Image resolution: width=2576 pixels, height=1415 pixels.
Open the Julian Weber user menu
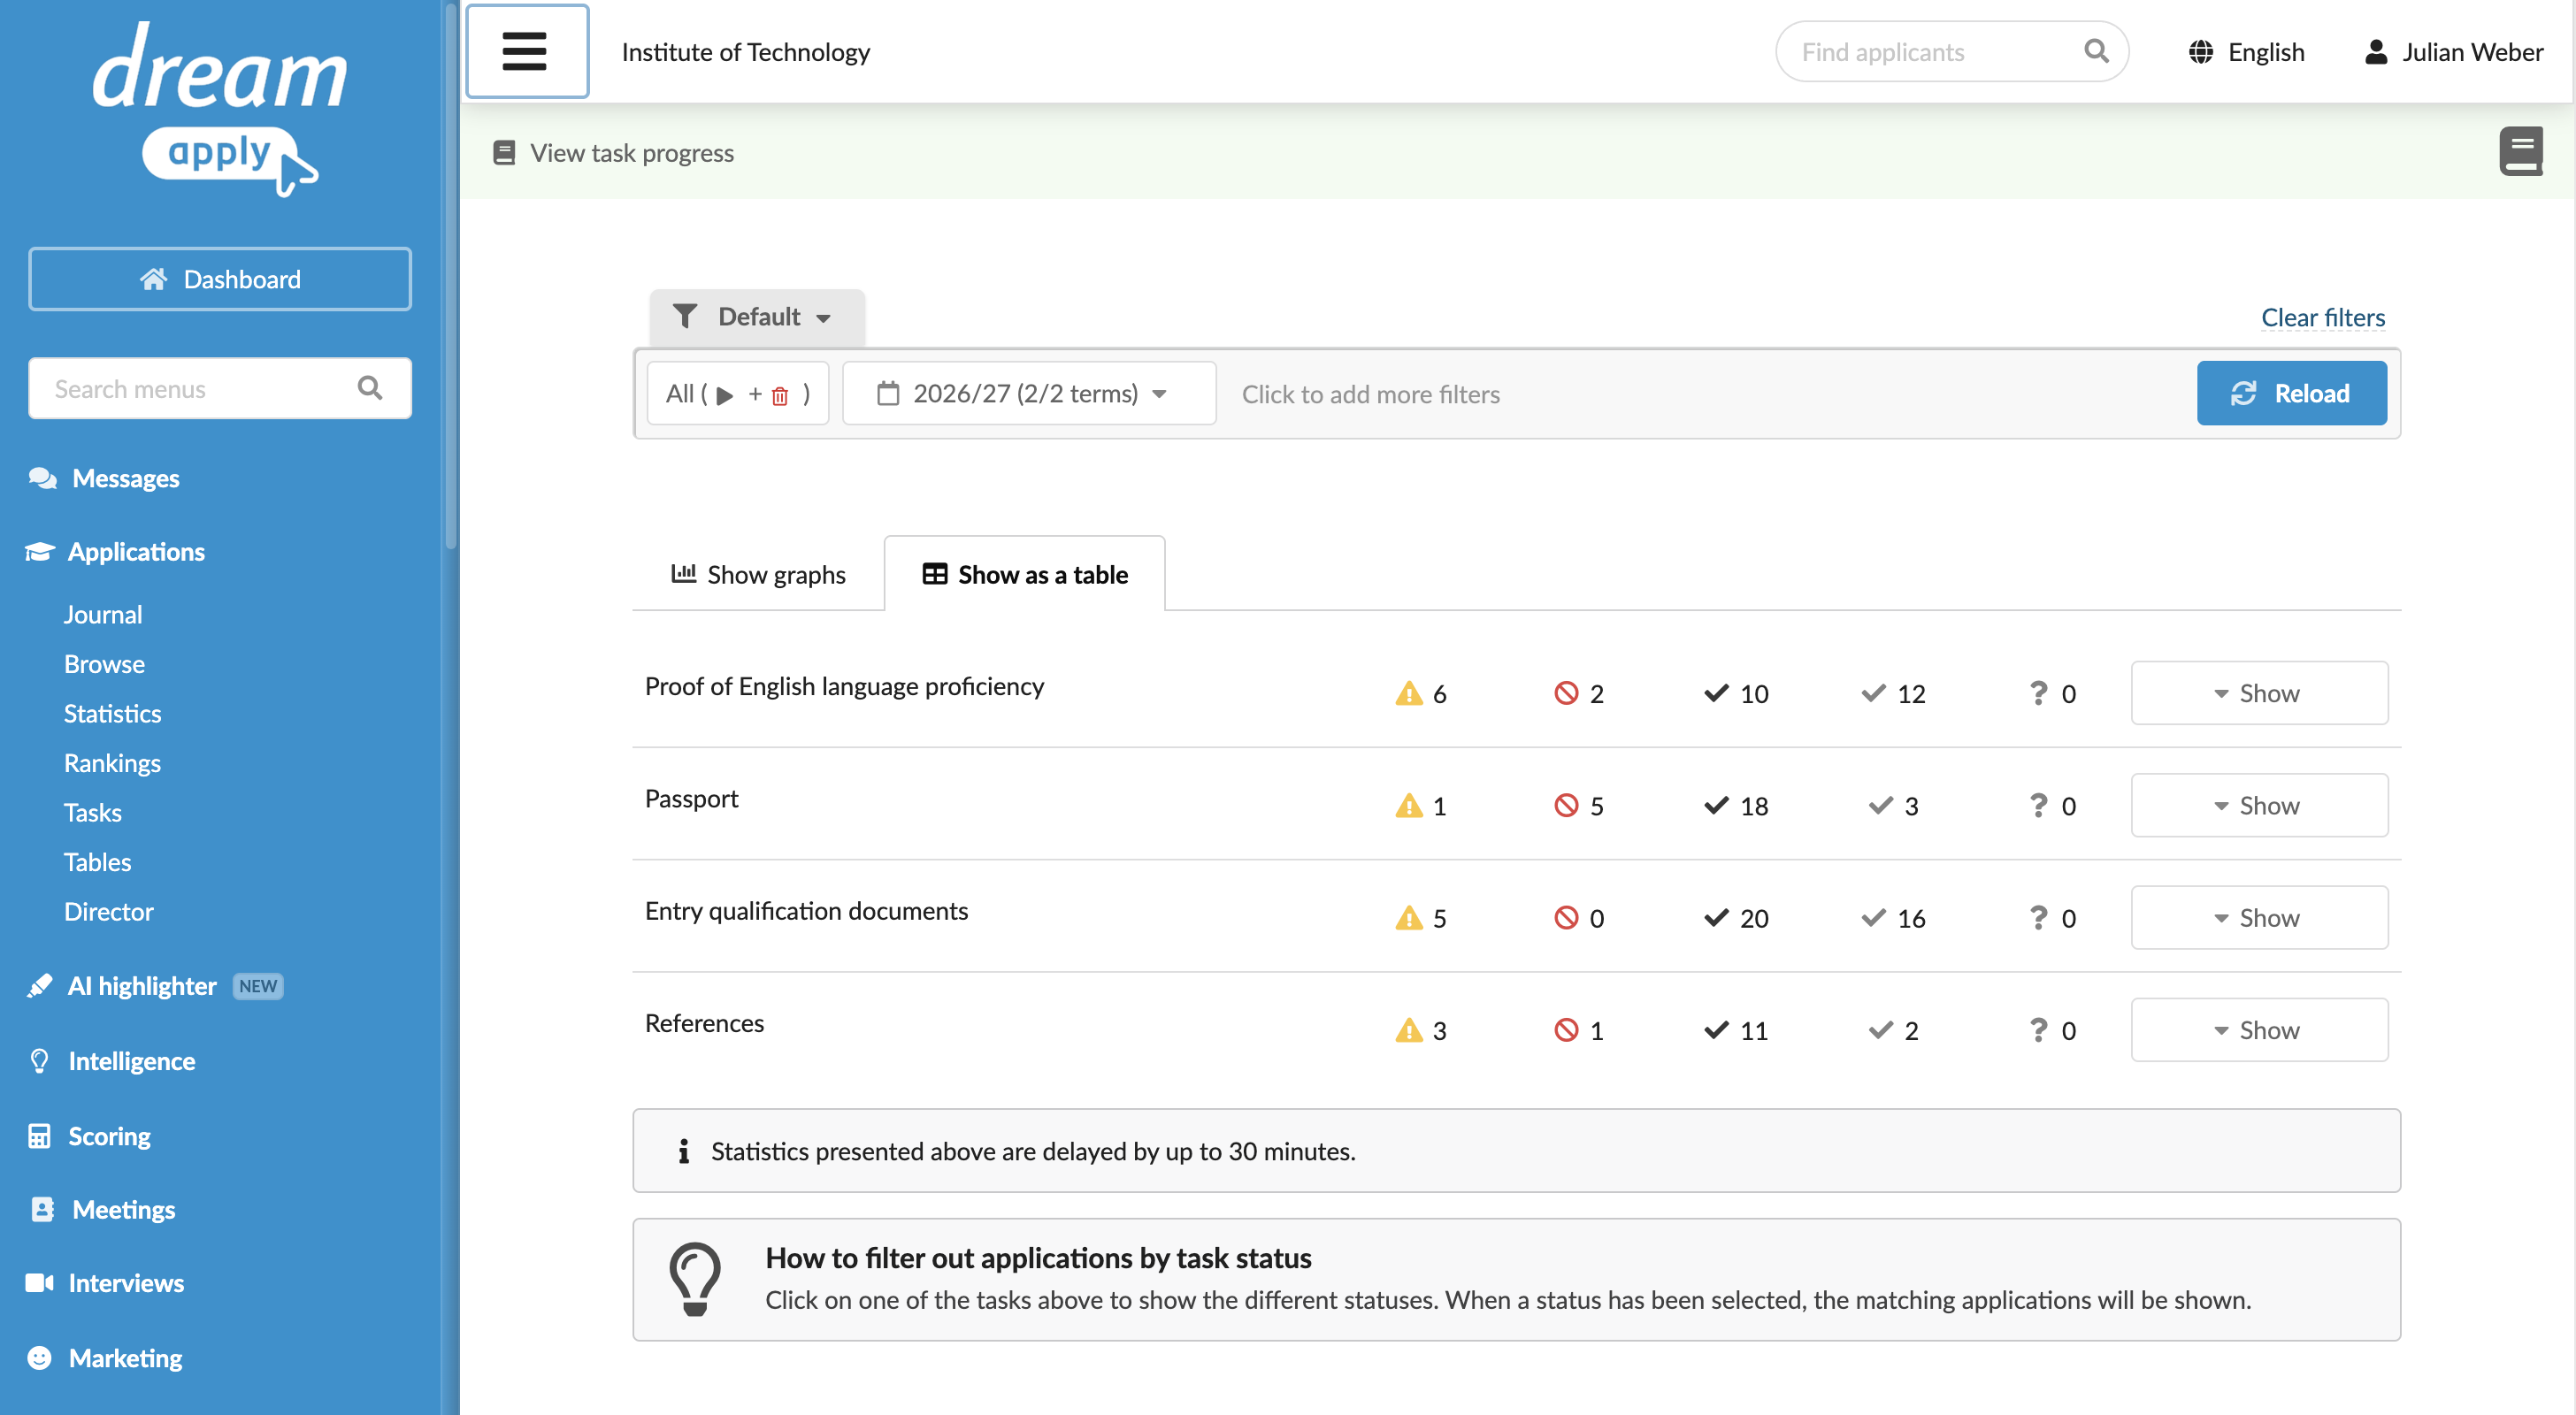point(2453,52)
